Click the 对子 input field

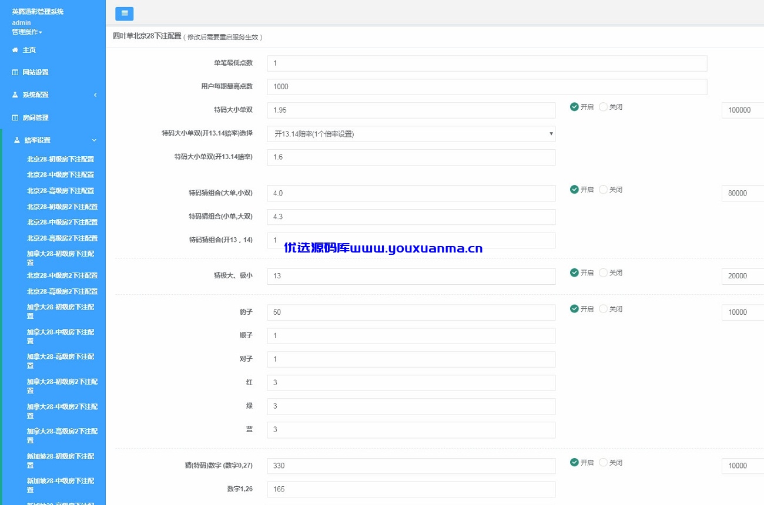tap(411, 359)
